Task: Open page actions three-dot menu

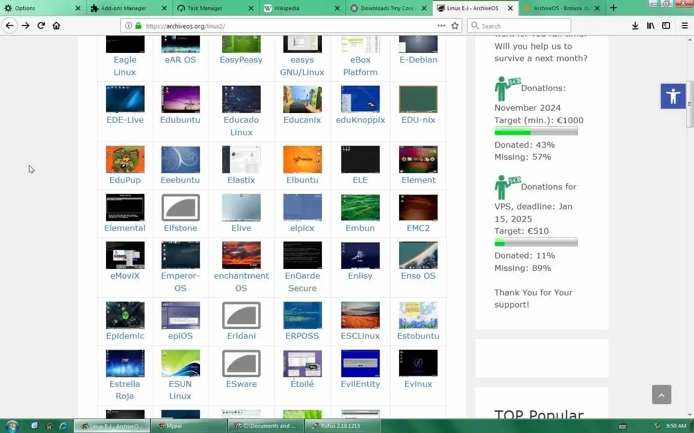Action: 441,25
